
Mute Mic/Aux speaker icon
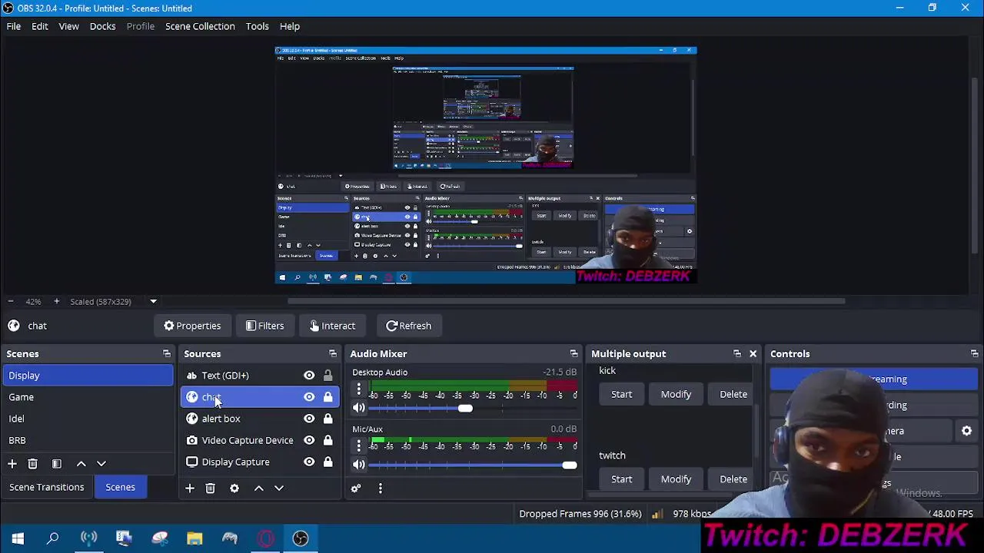click(358, 465)
